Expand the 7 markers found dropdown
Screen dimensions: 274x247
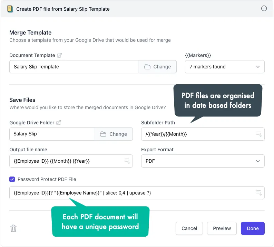(x=225, y=67)
